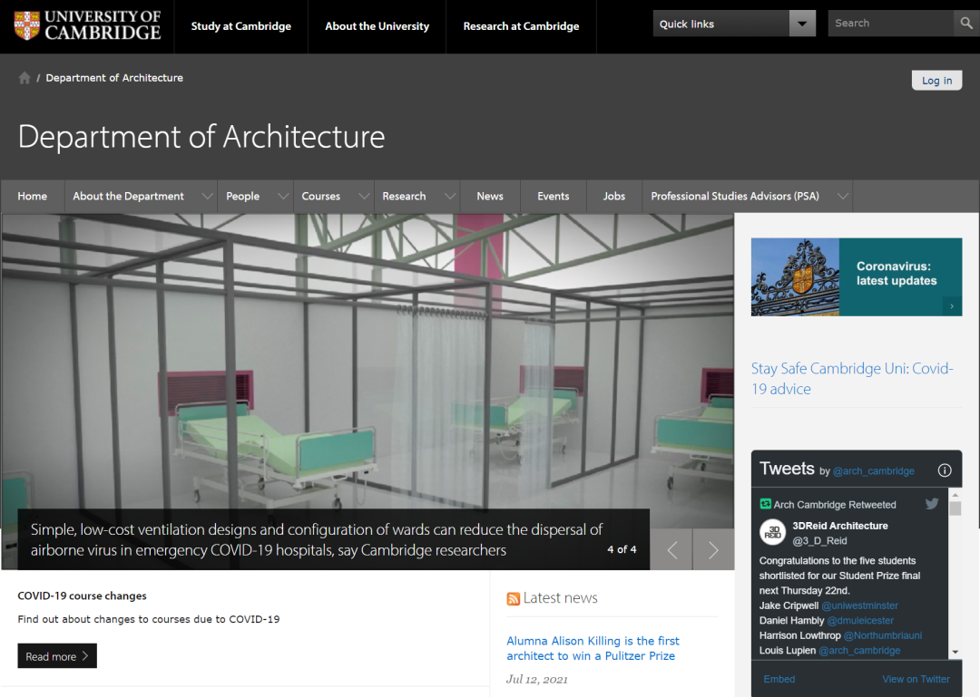
Task: Go to next carousel slide arrow
Action: (713, 549)
